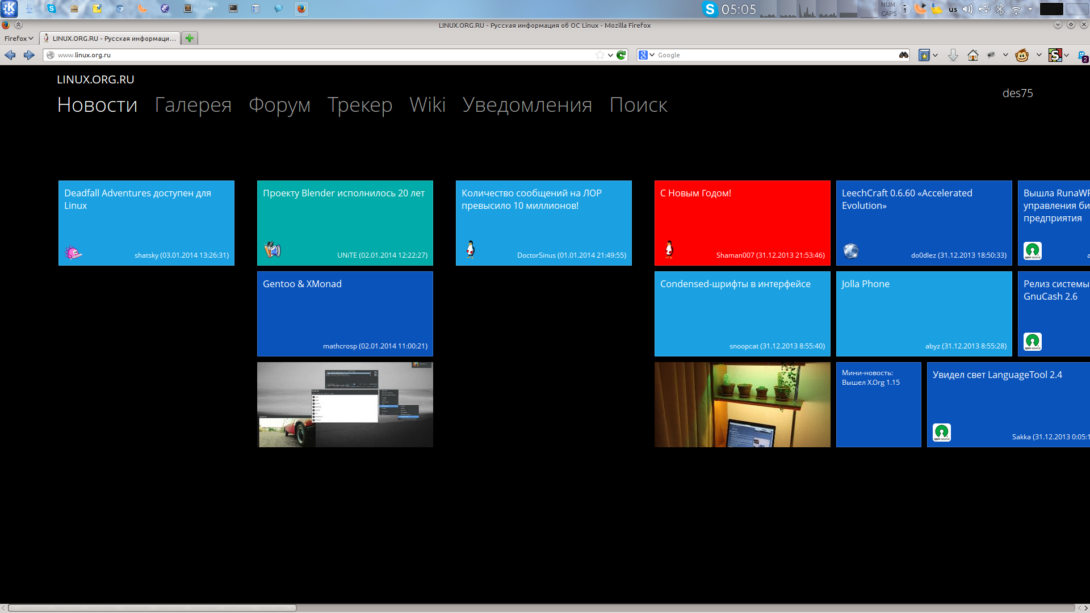This screenshot has width=1090, height=613.
Task: Open the 10 миллионов сообщений tile
Action: (544, 223)
